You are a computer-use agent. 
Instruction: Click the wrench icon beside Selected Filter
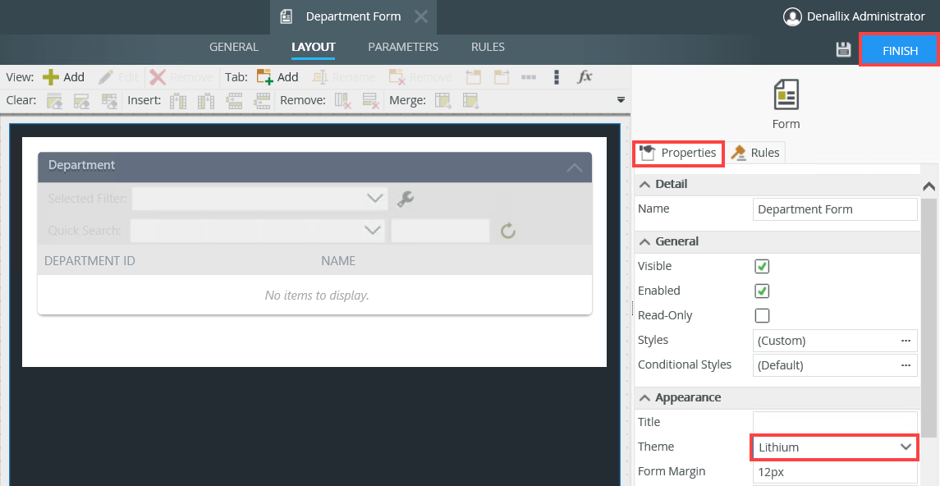point(405,199)
